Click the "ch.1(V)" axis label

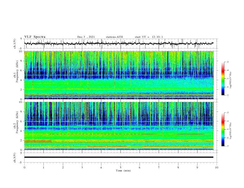[x=15, y=44]
